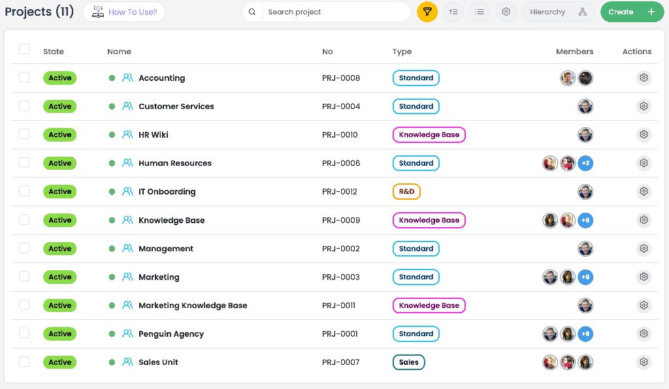Open settings gear in top toolbar
669x389 pixels.
[506, 12]
